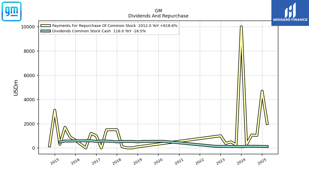This screenshot has width=309, height=173.
Task: Click the 2024 repurchase peak near 10000
Action: point(241,27)
